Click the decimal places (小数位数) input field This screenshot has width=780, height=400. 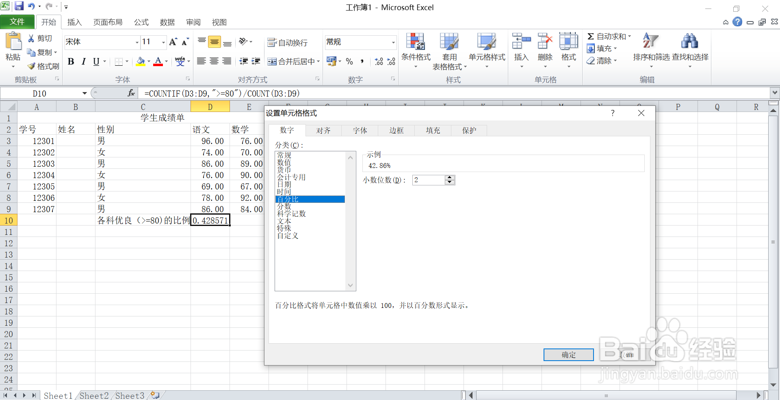coord(429,180)
